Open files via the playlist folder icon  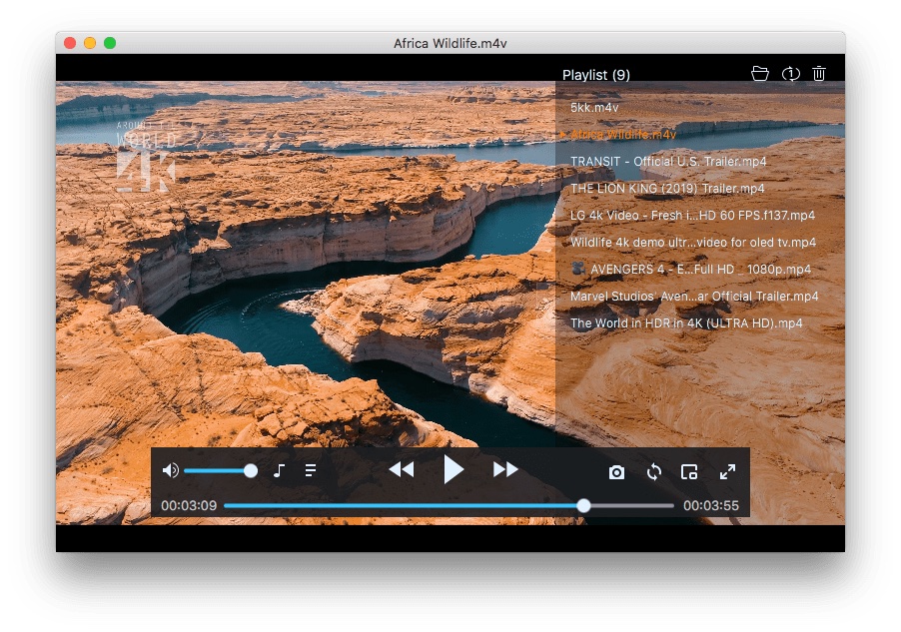point(759,74)
